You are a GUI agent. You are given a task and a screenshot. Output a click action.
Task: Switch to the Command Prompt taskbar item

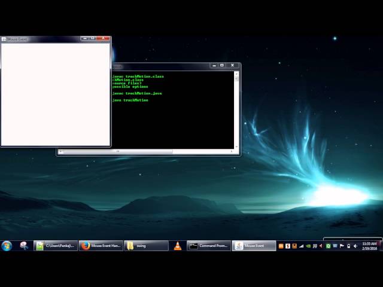[209, 246]
